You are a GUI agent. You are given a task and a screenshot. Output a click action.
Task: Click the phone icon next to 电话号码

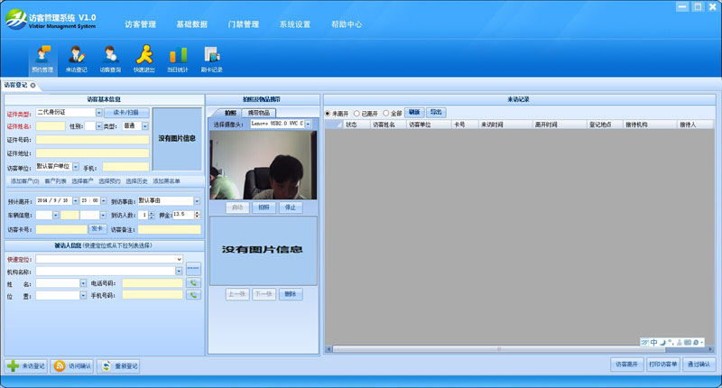[x=193, y=283]
